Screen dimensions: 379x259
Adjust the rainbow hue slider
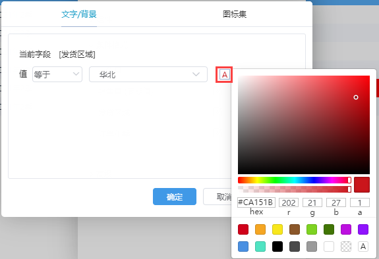295,180
